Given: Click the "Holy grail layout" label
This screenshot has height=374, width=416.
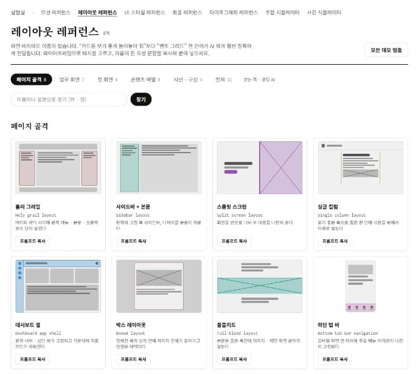Looking at the screenshot, I should tap(36, 215).
